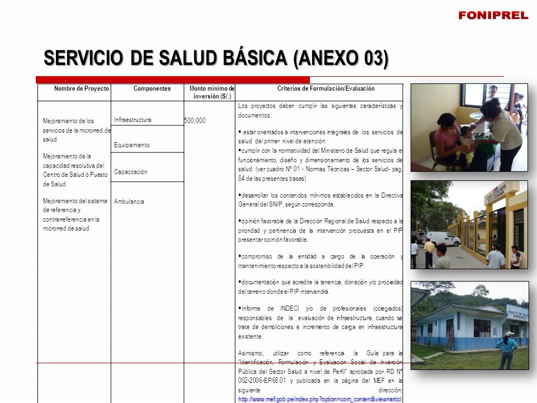Click 'Mejoramiento de los servicios de la microrred de salud'
The height and width of the screenshot is (403, 537).
(77, 130)
